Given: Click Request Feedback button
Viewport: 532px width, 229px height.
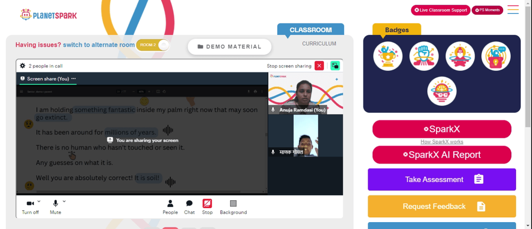Looking at the screenshot, I should tap(442, 206).
